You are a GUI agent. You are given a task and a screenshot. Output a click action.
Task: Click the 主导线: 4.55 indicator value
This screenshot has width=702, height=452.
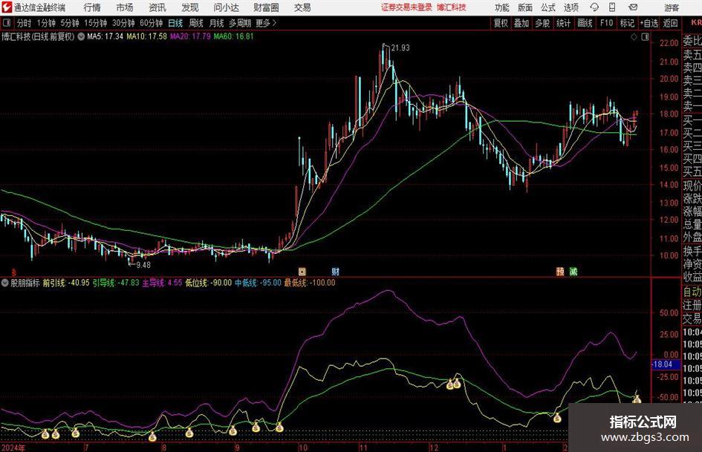[162, 283]
